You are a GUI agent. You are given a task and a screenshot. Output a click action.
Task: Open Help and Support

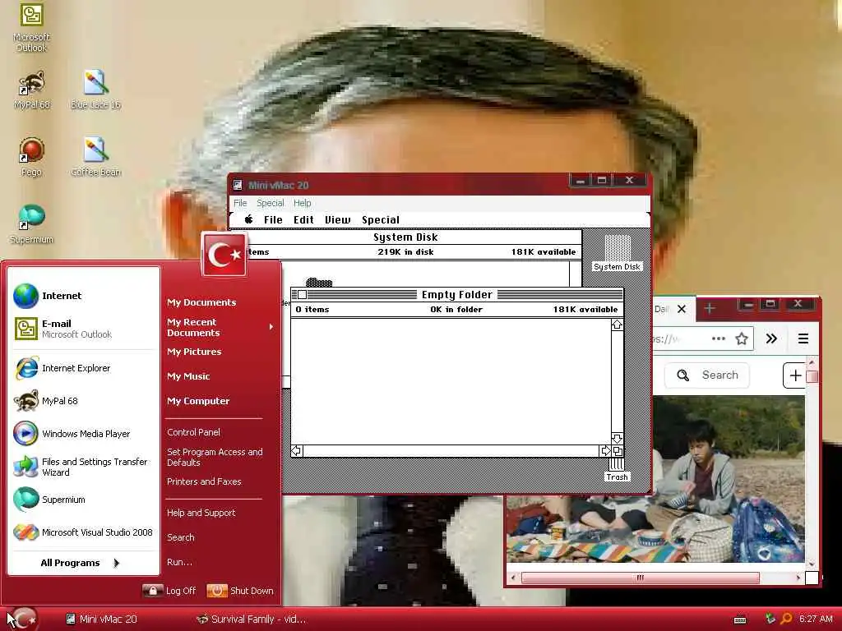click(x=201, y=513)
